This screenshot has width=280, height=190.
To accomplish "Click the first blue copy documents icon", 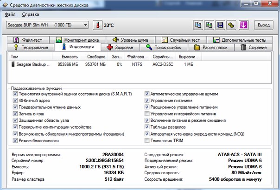I will [198, 25].
